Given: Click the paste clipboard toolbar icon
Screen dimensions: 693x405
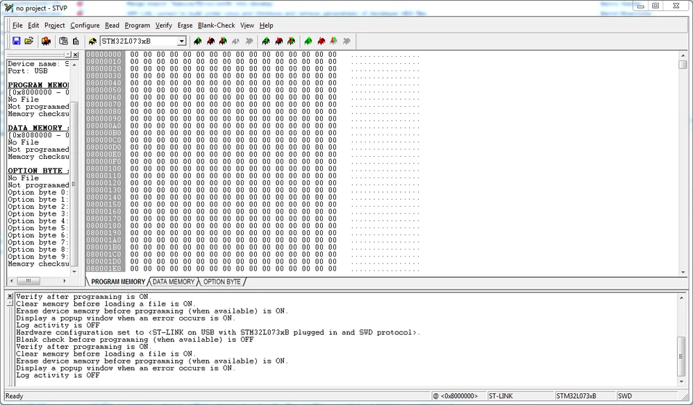Looking at the screenshot, I should (63, 41).
